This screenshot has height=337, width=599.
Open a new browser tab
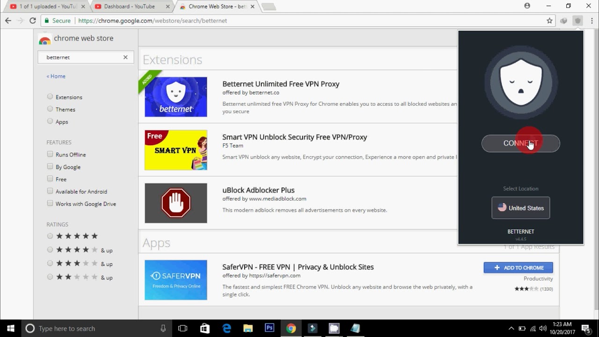pyautogui.click(x=269, y=7)
